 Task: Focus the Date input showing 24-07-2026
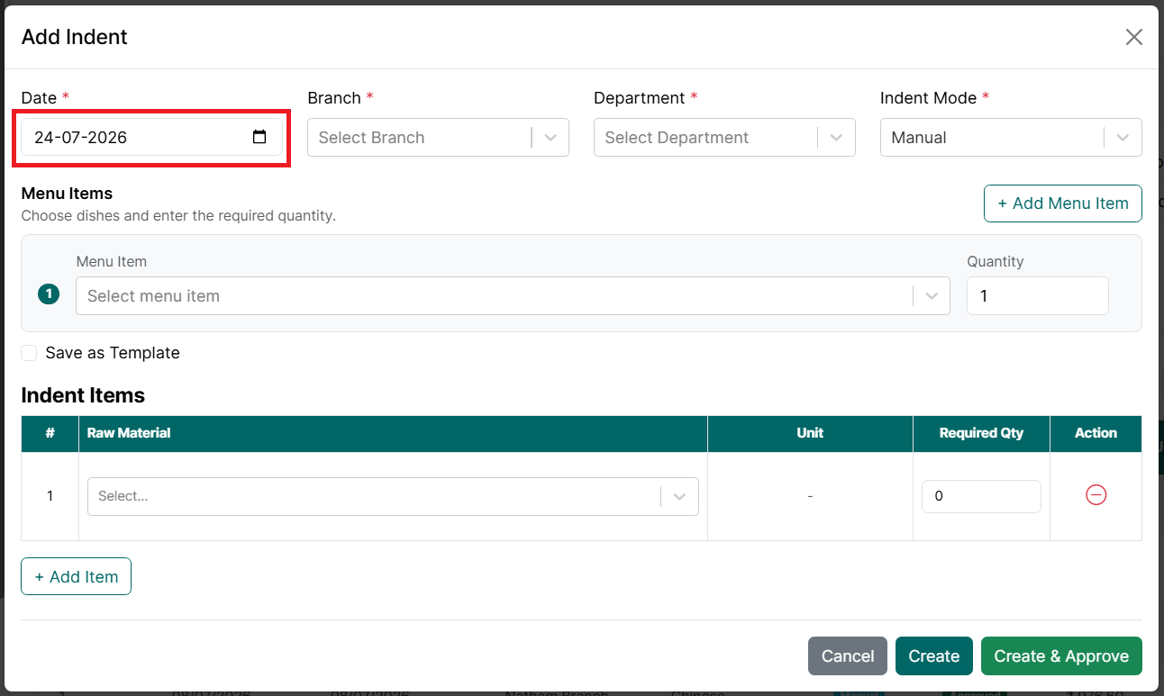coord(151,138)
